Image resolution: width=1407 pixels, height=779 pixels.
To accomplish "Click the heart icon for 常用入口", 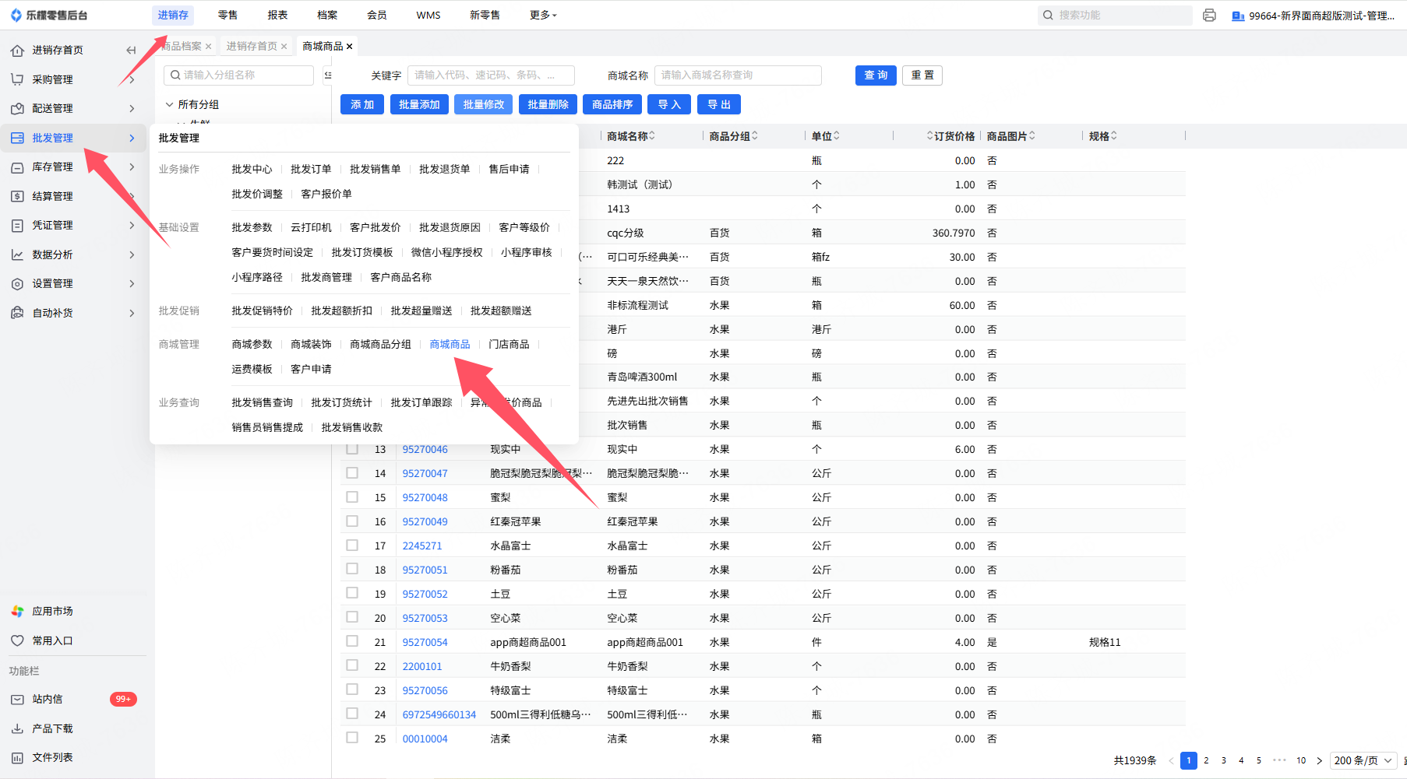I will pos(17,640).
